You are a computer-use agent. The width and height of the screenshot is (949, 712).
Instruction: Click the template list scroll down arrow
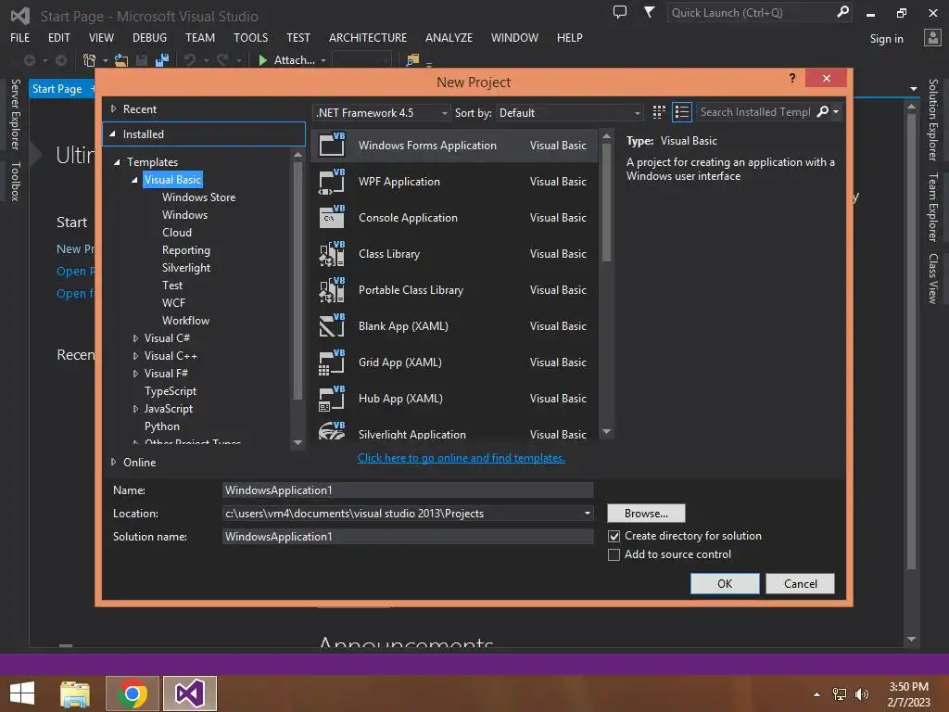click(606, 432)
